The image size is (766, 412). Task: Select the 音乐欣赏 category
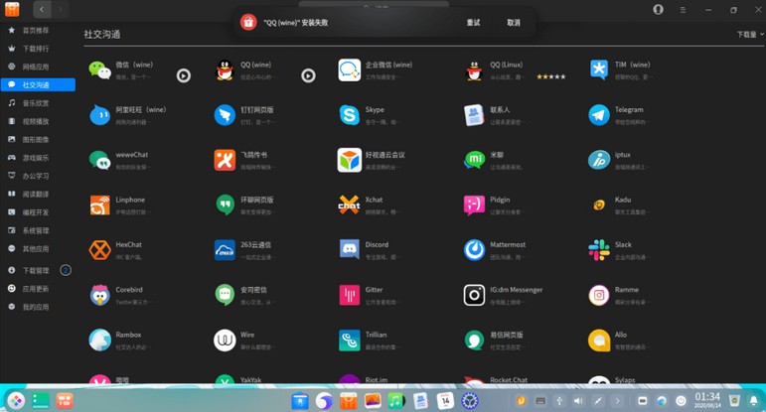(x=37, y=103)
